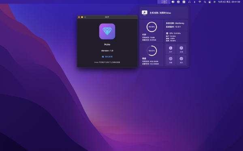
Task: Click the input method icon in menu bar
Action: point(184,2)
